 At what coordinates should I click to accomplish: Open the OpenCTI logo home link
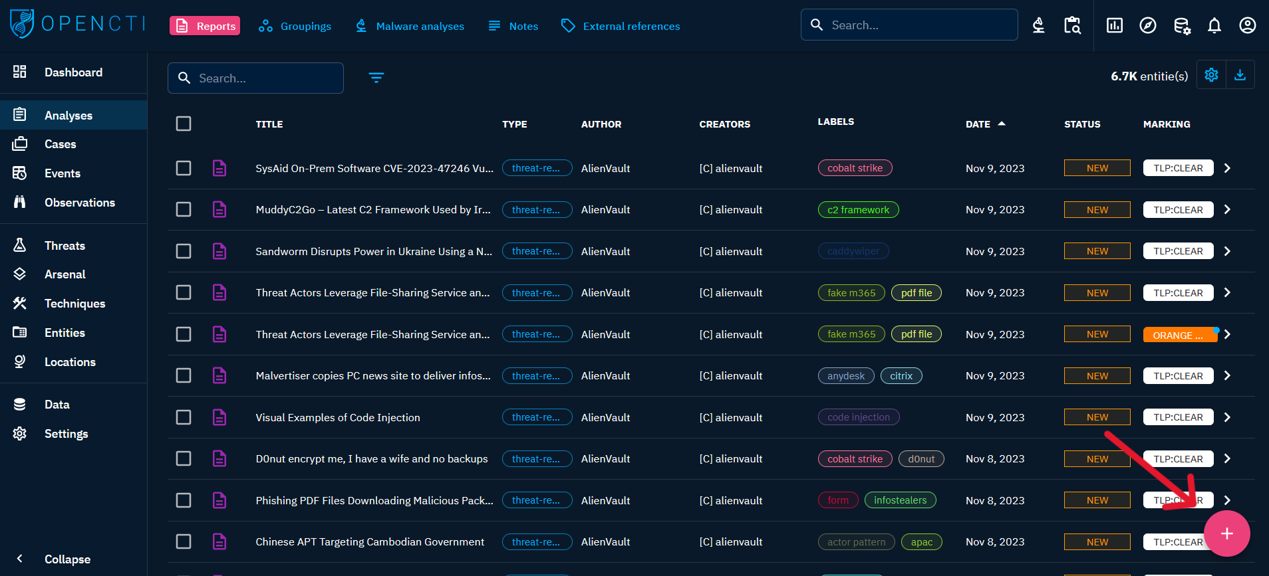(x=78, y=24)
